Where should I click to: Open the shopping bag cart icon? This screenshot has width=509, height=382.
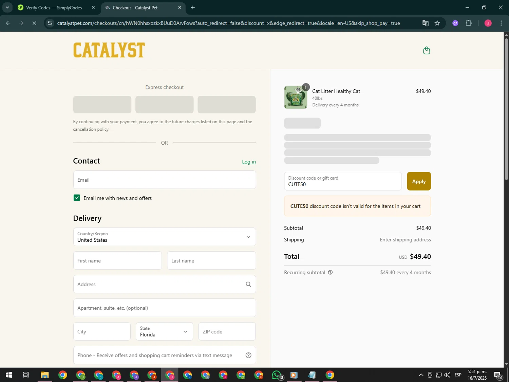(427, 51)
